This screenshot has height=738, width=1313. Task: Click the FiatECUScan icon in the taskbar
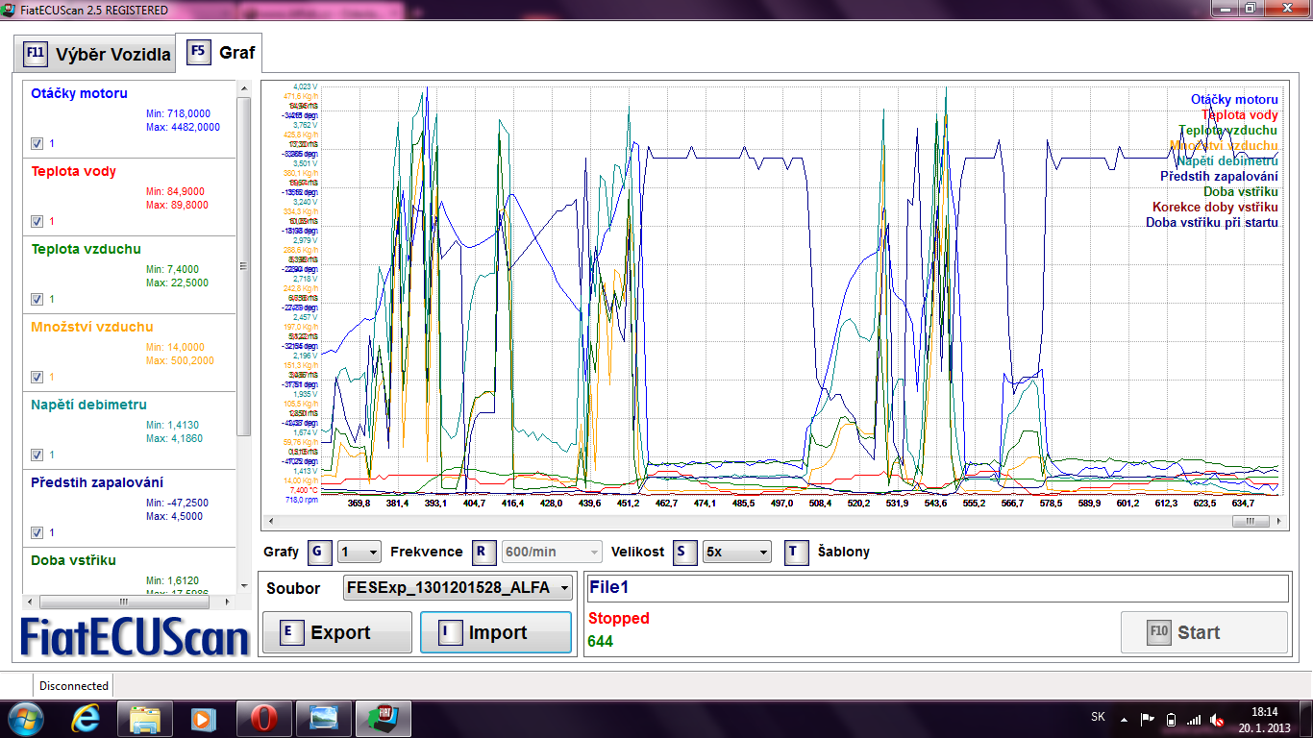[384, 718]
